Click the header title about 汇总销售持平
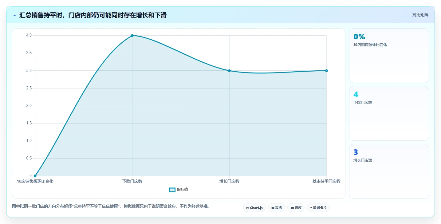441x224 pixels. 93,15
